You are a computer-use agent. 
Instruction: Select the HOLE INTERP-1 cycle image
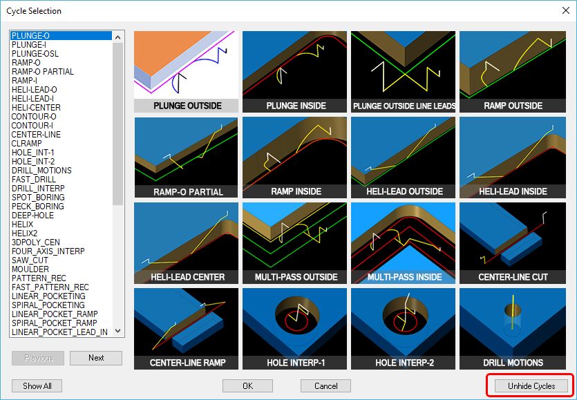294,325
